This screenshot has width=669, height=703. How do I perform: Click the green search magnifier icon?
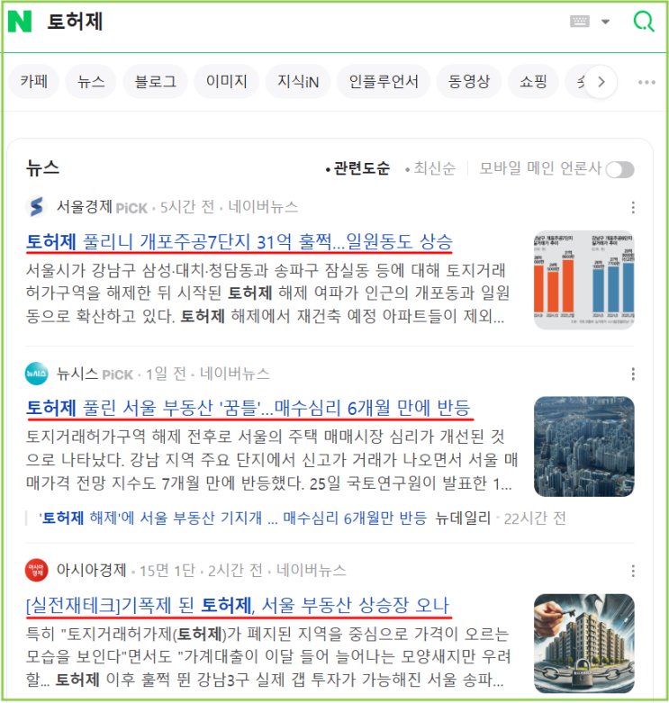[x=644, y=22]
